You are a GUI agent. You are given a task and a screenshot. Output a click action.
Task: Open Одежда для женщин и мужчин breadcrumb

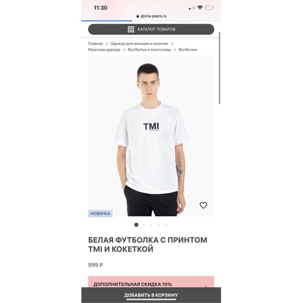click(139, 44)
